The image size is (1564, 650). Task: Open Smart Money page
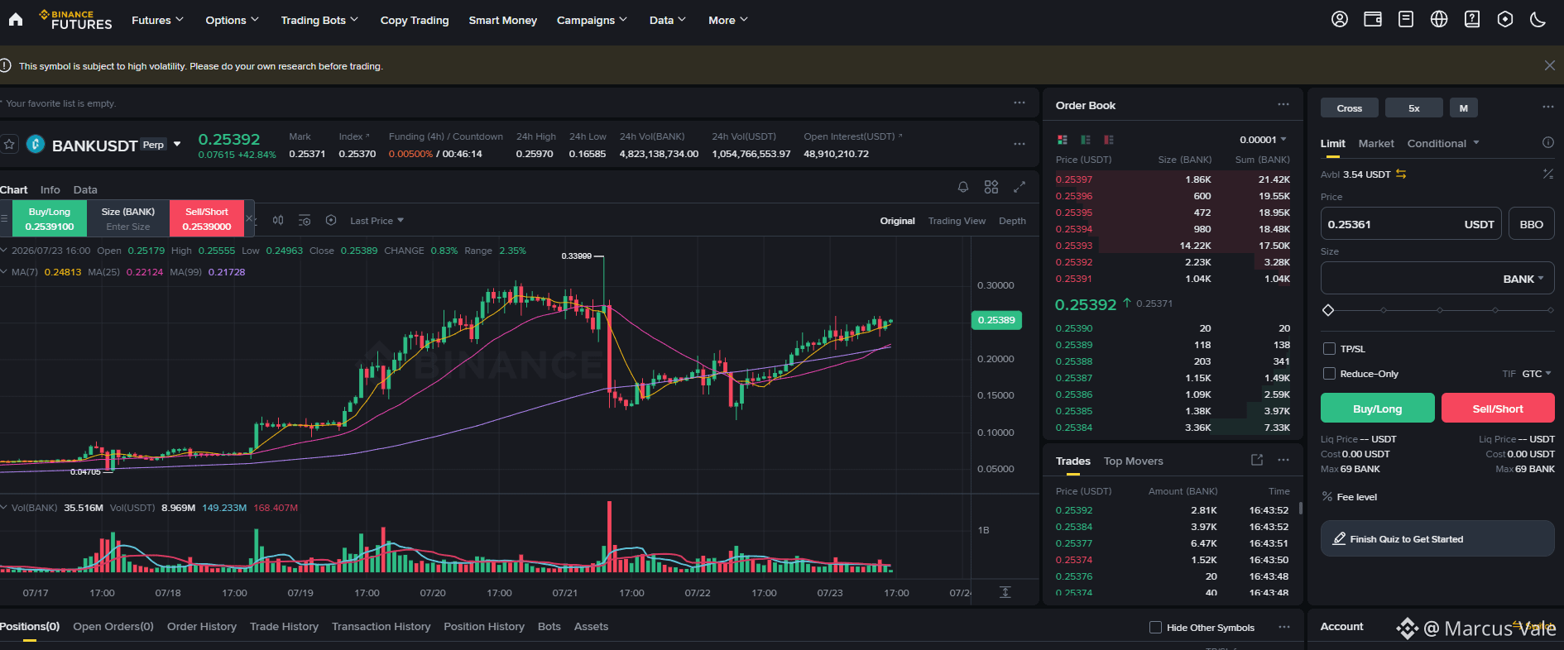tap(502, 20)
